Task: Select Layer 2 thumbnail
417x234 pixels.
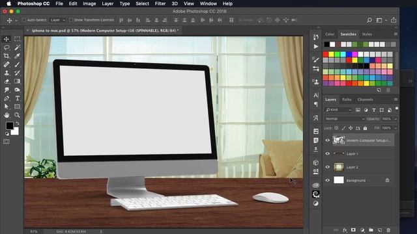Action: [x=339, y=167]
